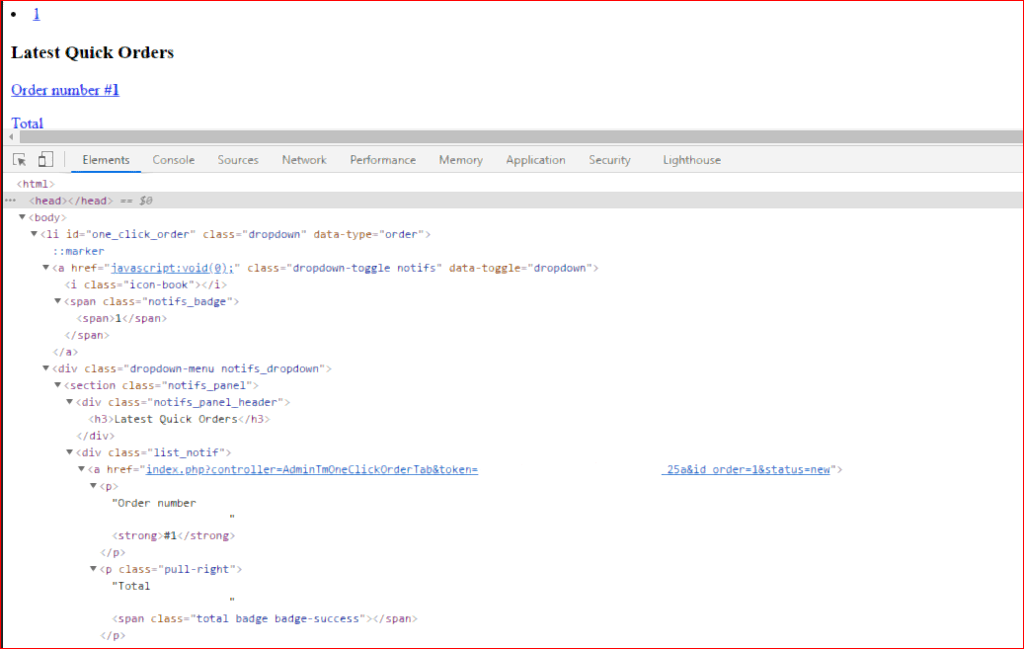
Task: Select the span total badge badge-success row
Action: [x=265, y=619]
